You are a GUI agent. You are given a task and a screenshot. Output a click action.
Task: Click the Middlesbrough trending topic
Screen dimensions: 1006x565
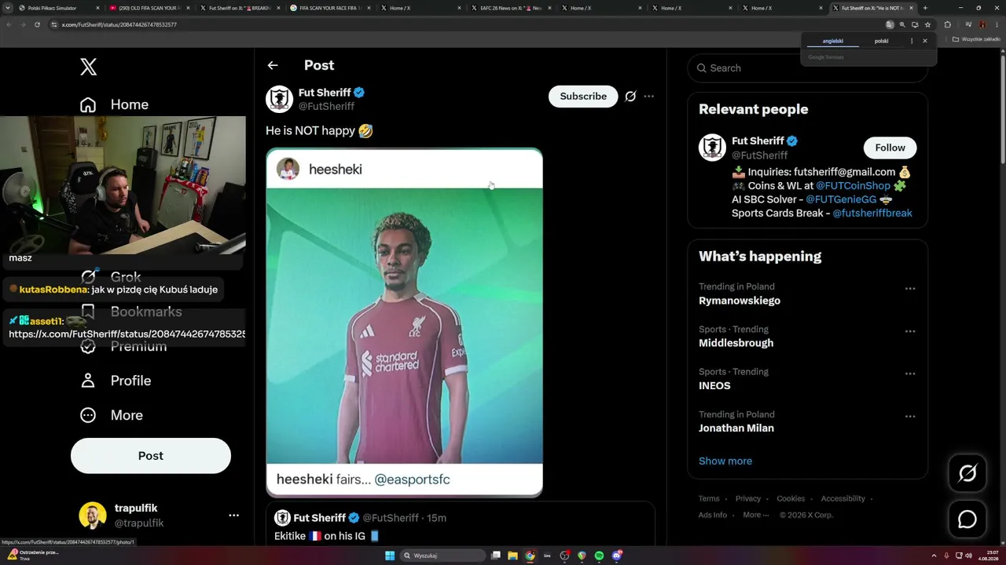tap(736, 343)
